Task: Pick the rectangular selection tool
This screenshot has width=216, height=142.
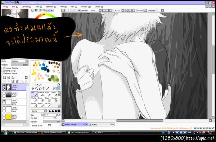Action: [x=33, y=85]
